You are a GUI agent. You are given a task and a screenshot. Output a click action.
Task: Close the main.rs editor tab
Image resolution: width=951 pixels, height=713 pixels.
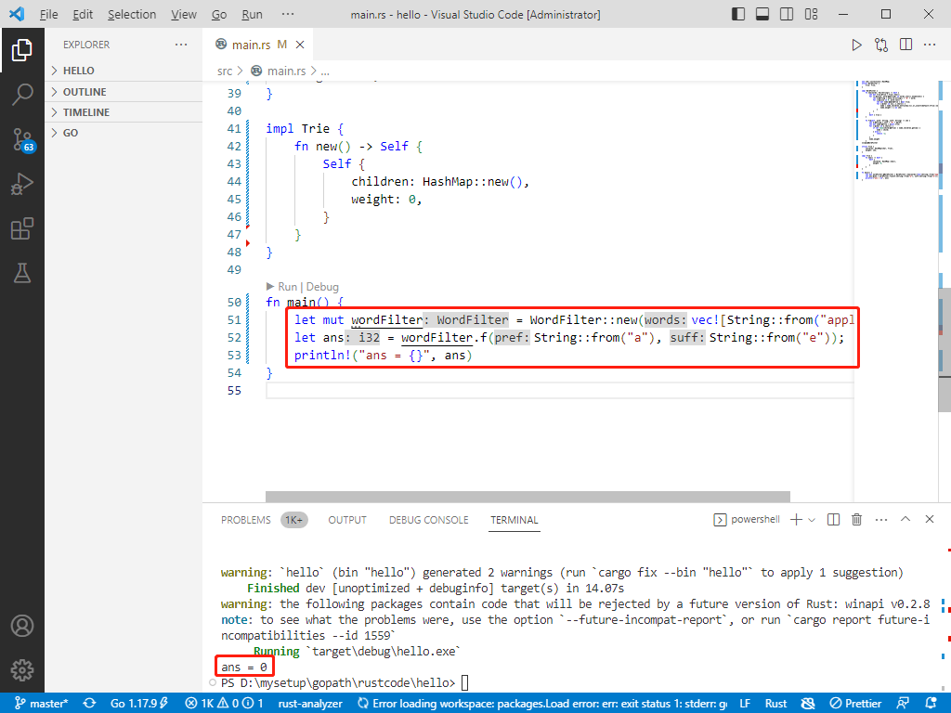pyautogui.click(x=300, y=45)
